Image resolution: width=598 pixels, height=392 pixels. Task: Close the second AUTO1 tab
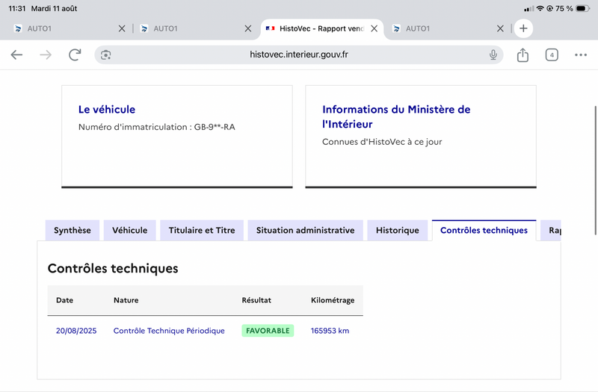click(x=248, y=28)
